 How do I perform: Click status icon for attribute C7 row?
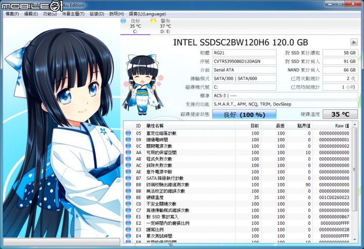coord(128,210)
